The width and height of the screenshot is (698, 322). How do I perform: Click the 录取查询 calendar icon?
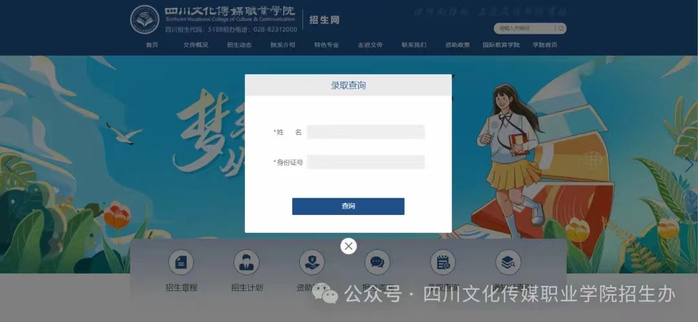443,263
